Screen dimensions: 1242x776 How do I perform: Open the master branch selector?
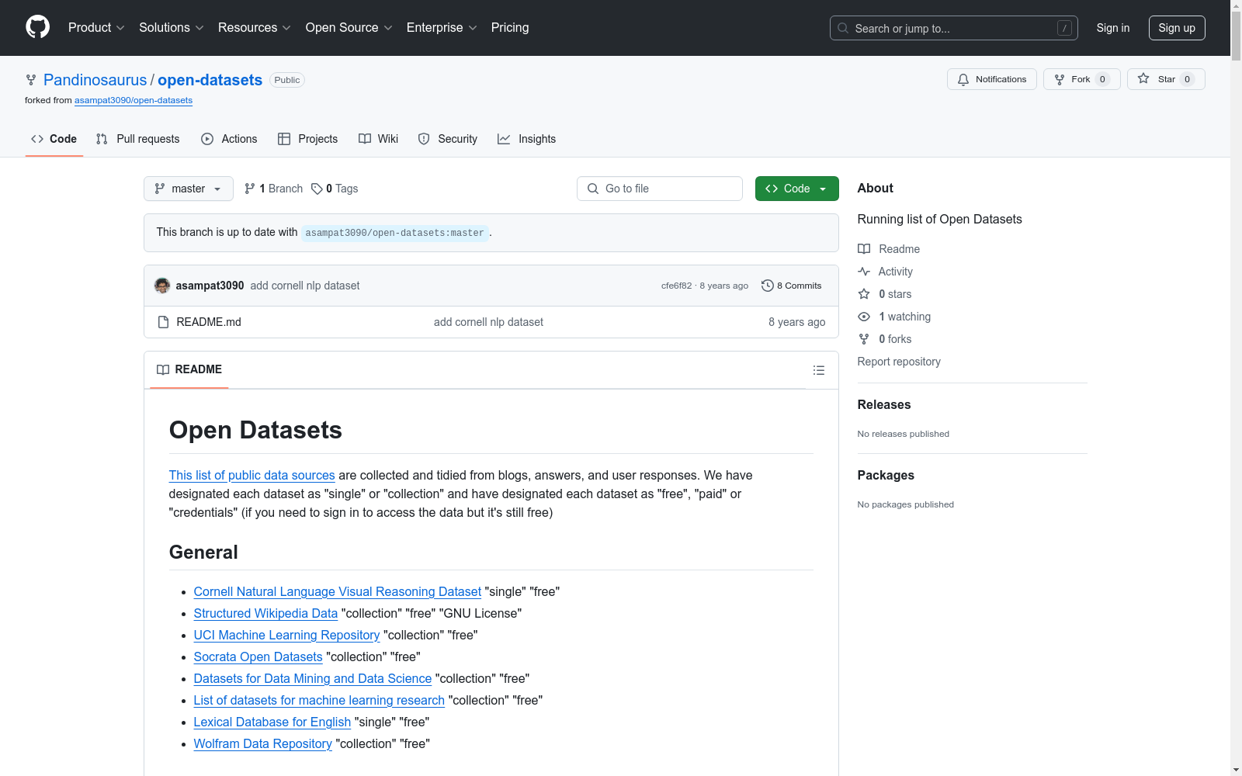click(x=189, y=189)
